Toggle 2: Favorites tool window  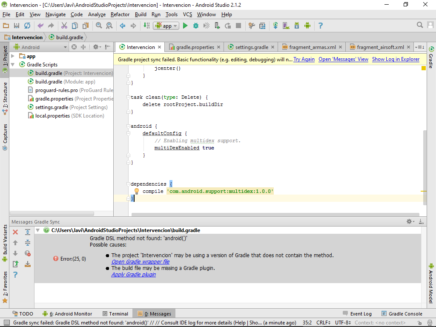click(x=5, y=287)
